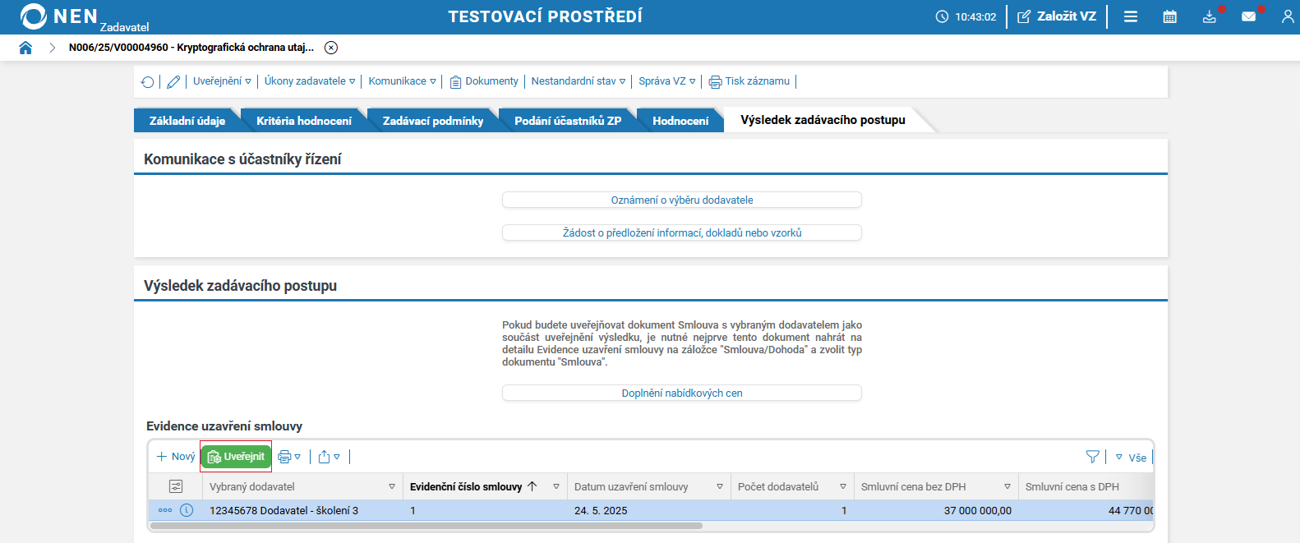Select 12345678 Dodavatel - školení 3 cell
Viewport: 1300px width, 543px height.
pyautogui.click(x=302, y=511)
